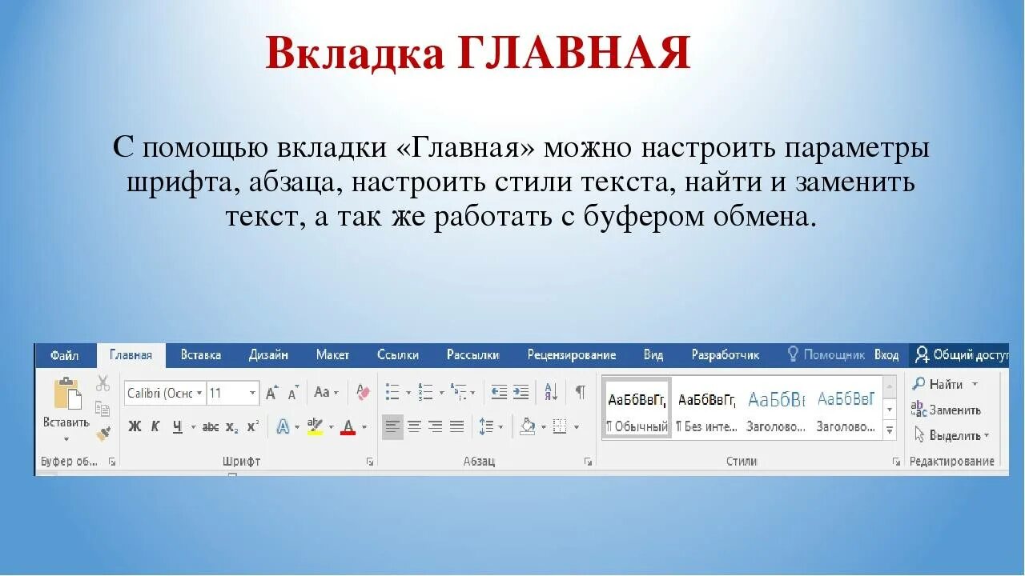Open the underline style dropdown arrow
The height and width of the screenshot is (576, 1025).
click(192, 428)
